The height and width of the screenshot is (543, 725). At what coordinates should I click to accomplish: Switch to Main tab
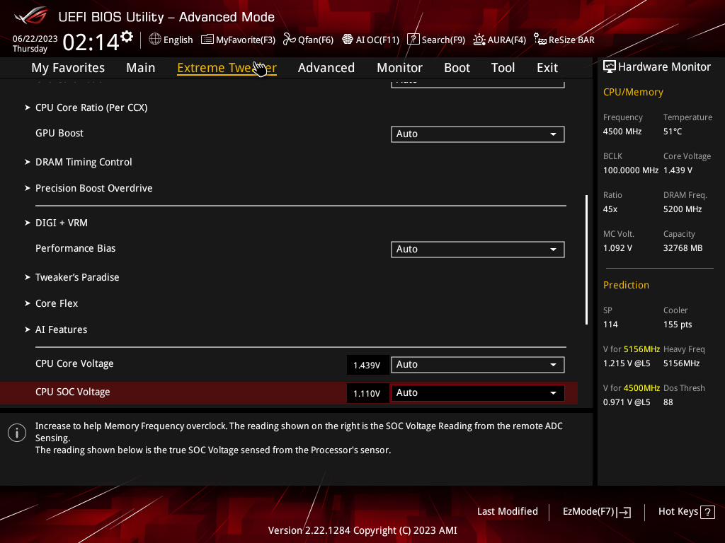coord(141,68)
